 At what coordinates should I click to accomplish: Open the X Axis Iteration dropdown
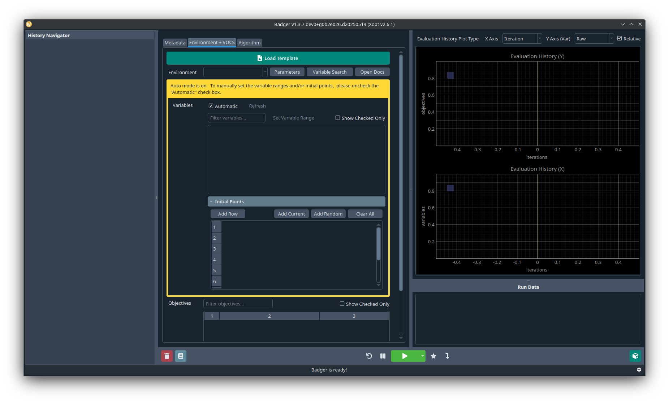tap(522, 39)
